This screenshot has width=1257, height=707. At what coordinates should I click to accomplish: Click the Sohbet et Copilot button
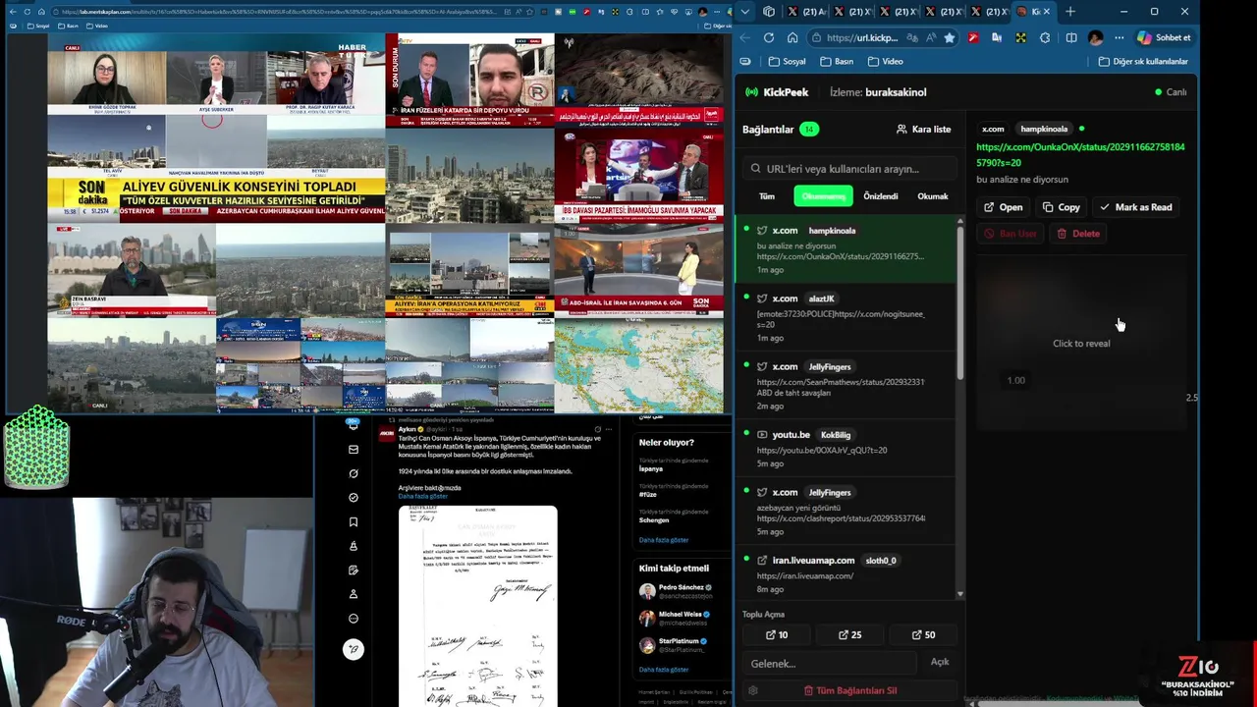[1164, 37]
